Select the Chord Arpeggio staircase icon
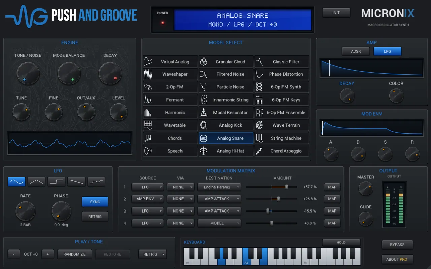The image size is (431, 269). [259, 151]
